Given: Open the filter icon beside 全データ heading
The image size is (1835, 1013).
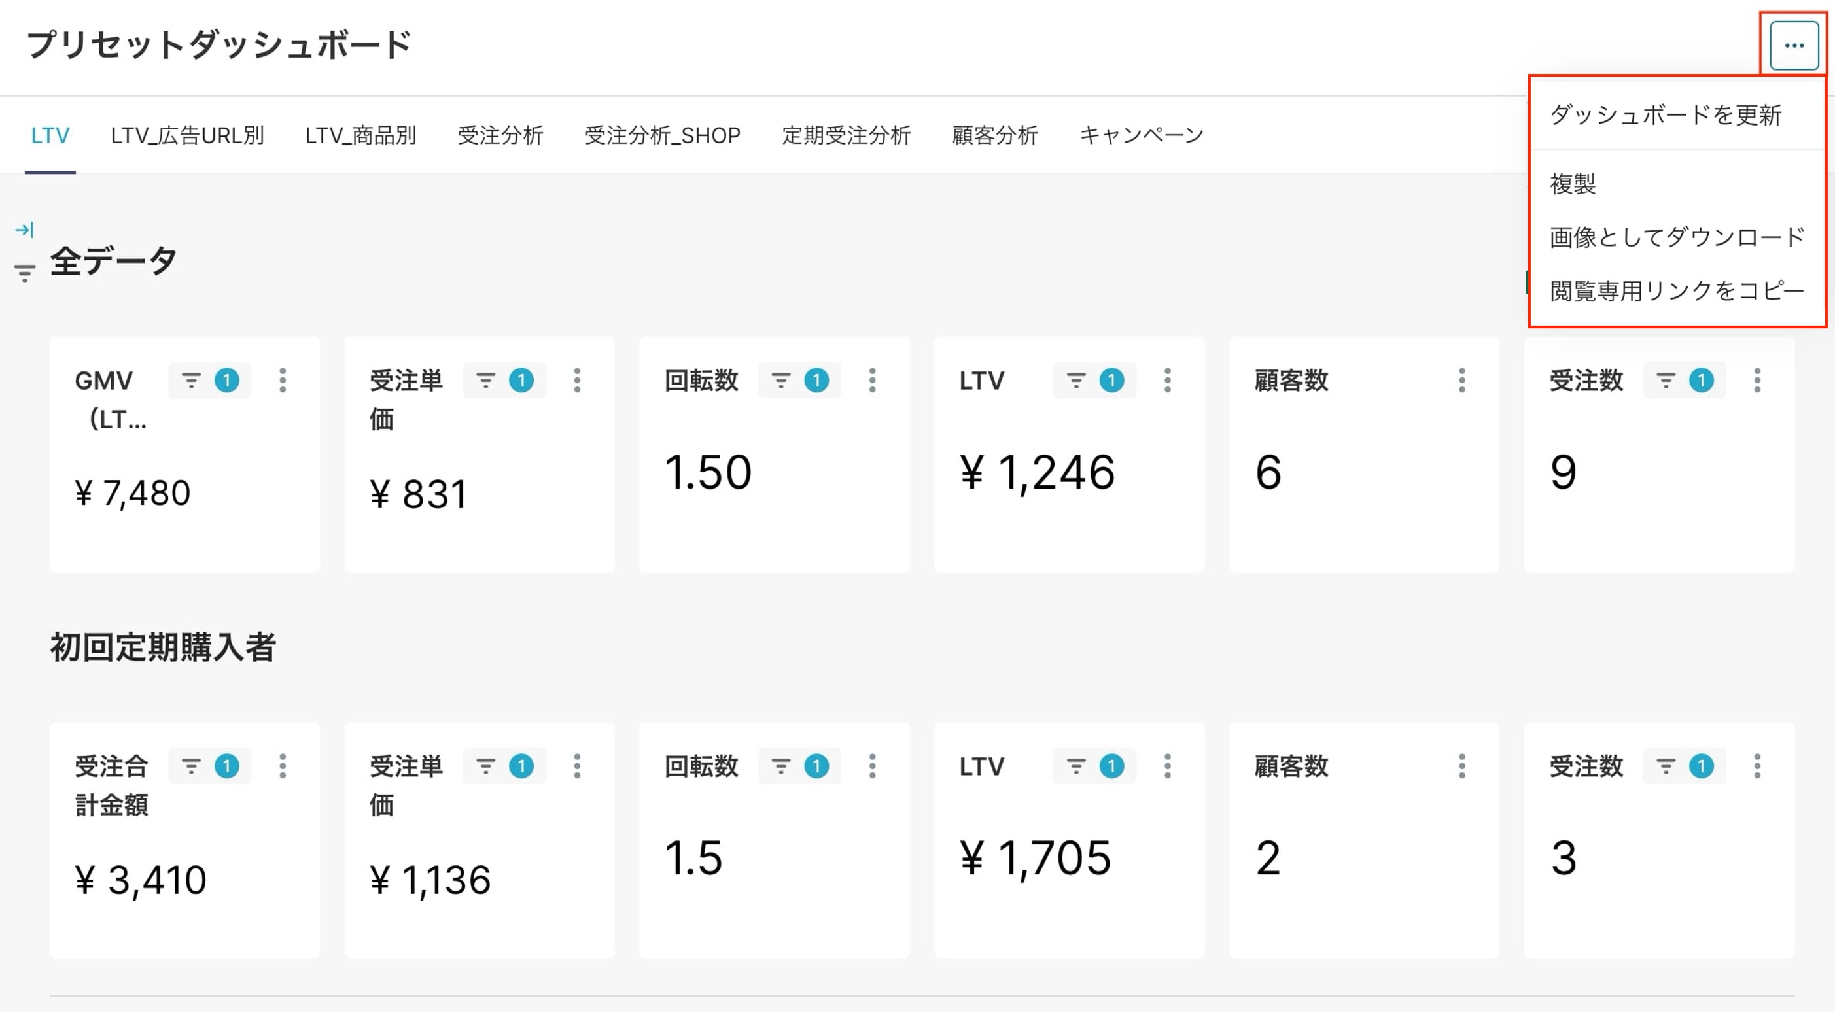Looking at the screenshot, I should 25,273.
